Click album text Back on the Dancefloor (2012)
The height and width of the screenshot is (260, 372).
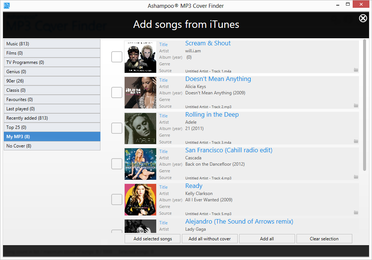click(215, 164)
